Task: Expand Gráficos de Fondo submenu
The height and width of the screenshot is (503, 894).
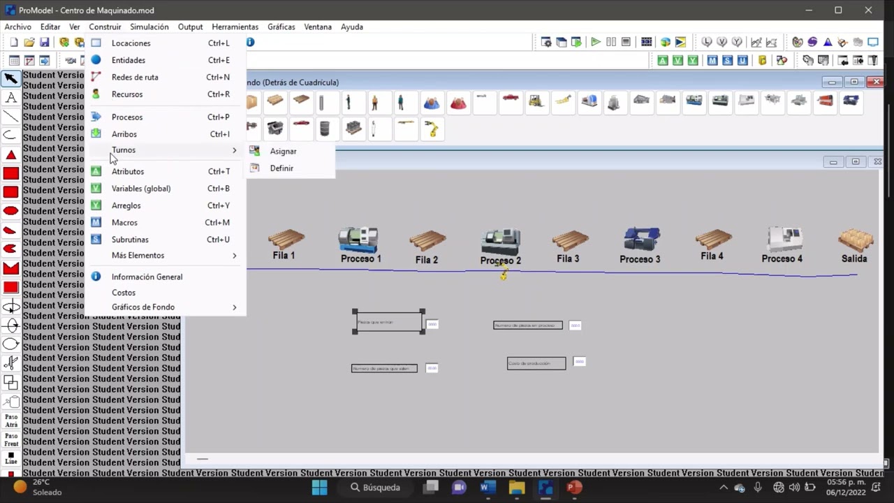Action: click(x=166, y=307)
